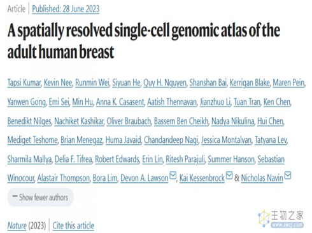This screenshot has width=312, height=233.
Task: Click the Cite this article link
Action: point(73,225)
